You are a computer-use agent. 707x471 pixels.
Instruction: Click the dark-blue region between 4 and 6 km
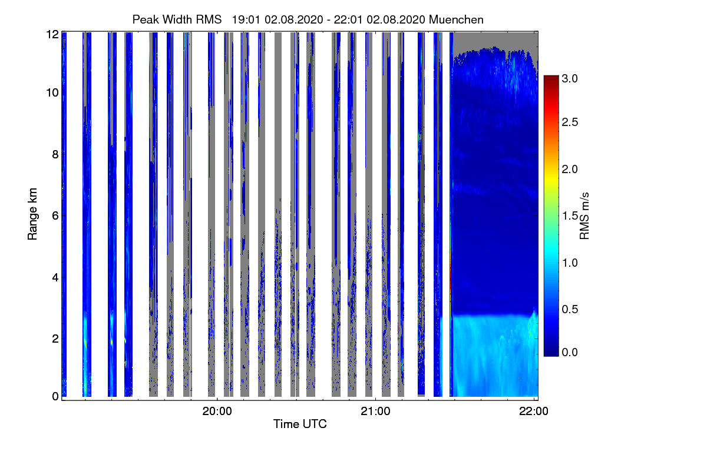495,246
